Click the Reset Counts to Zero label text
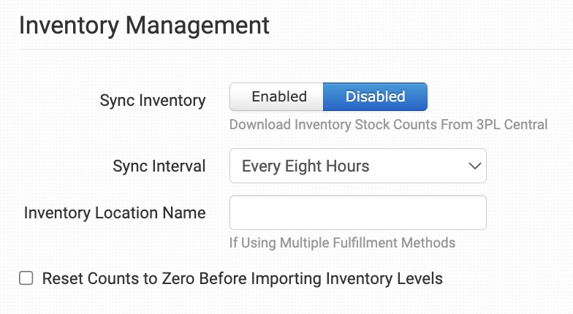This screenshot has height=314, width=573. 242,278
